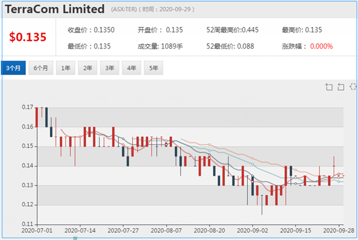Choose the 1年 chart range

[66, 68]
